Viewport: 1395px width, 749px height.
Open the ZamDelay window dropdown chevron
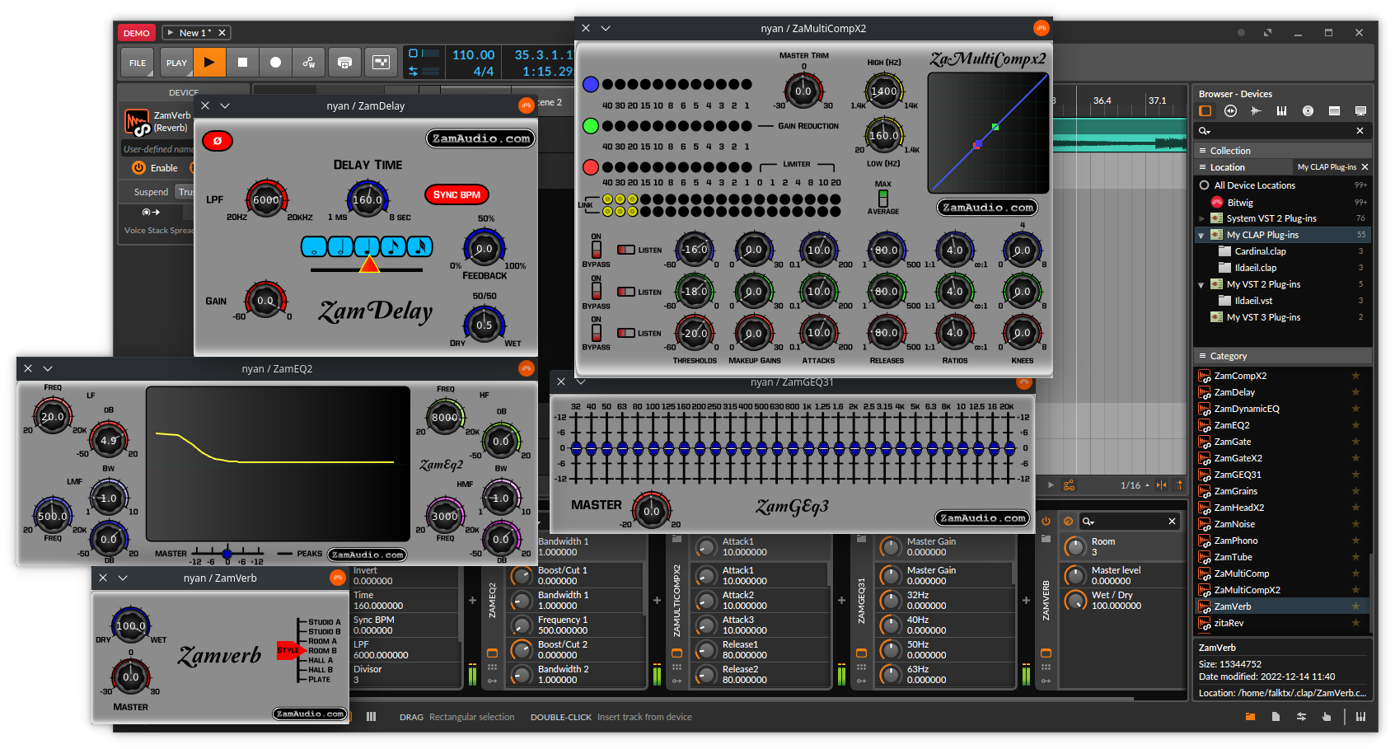click(x=225, y=105)
